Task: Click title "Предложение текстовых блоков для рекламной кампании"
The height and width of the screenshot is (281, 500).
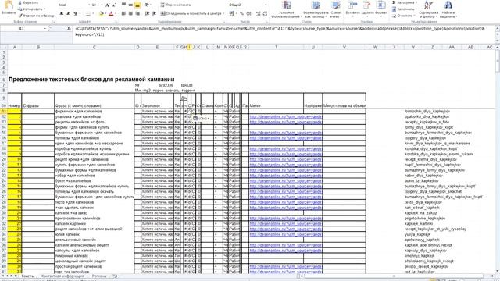Action: 91,80
